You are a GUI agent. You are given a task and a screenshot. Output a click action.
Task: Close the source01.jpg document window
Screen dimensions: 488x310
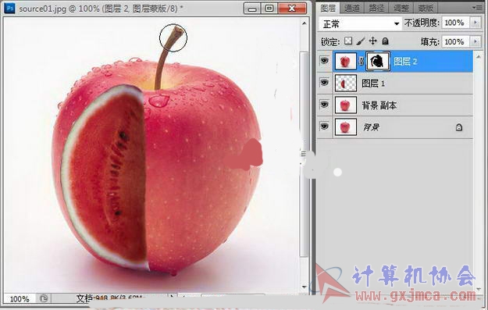(292, 9)
